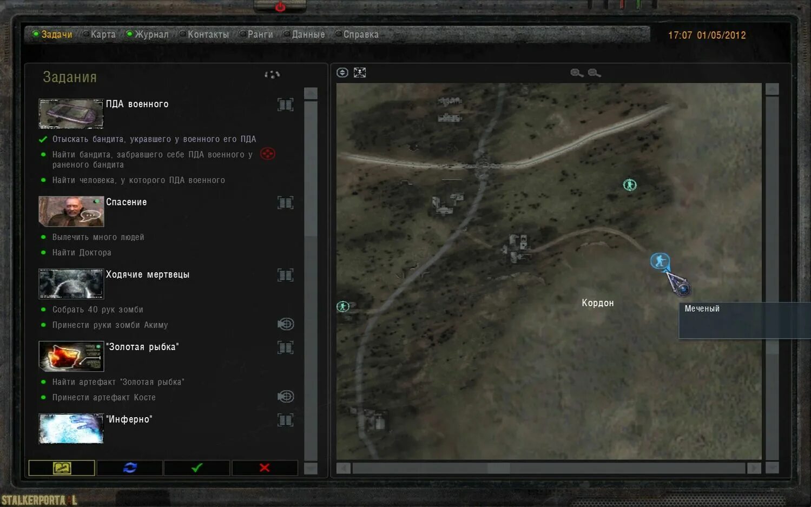Expand details of ПДА военного task
This screenshot has width=811, height=507.
click(x=285, y=104)
